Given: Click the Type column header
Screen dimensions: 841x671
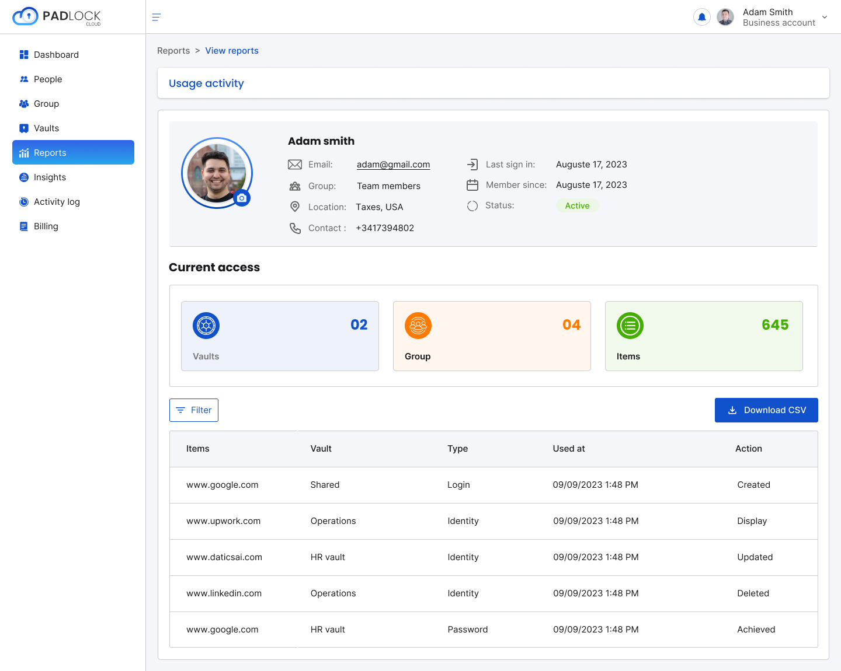Looking at the screenshot, I should point(458,449).
